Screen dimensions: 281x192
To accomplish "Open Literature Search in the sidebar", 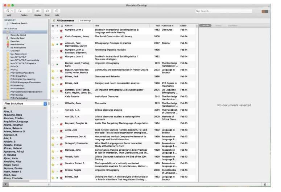I will point(18,24).
